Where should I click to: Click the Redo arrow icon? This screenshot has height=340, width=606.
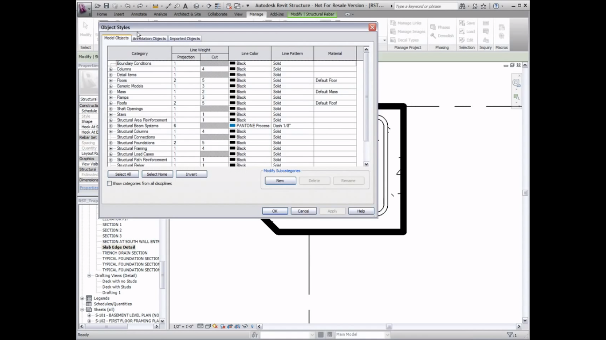coord(140,6)
